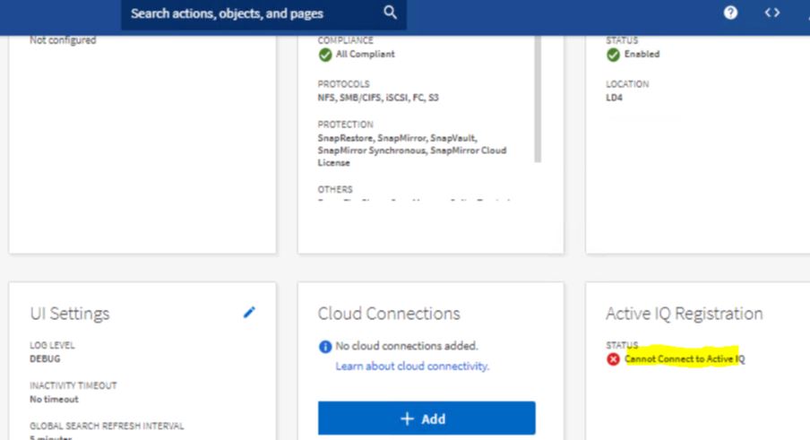This screenshot has width=810, height=440.
Task: Click the No timeout inactivity value
Action: click(x=54, y=399)
